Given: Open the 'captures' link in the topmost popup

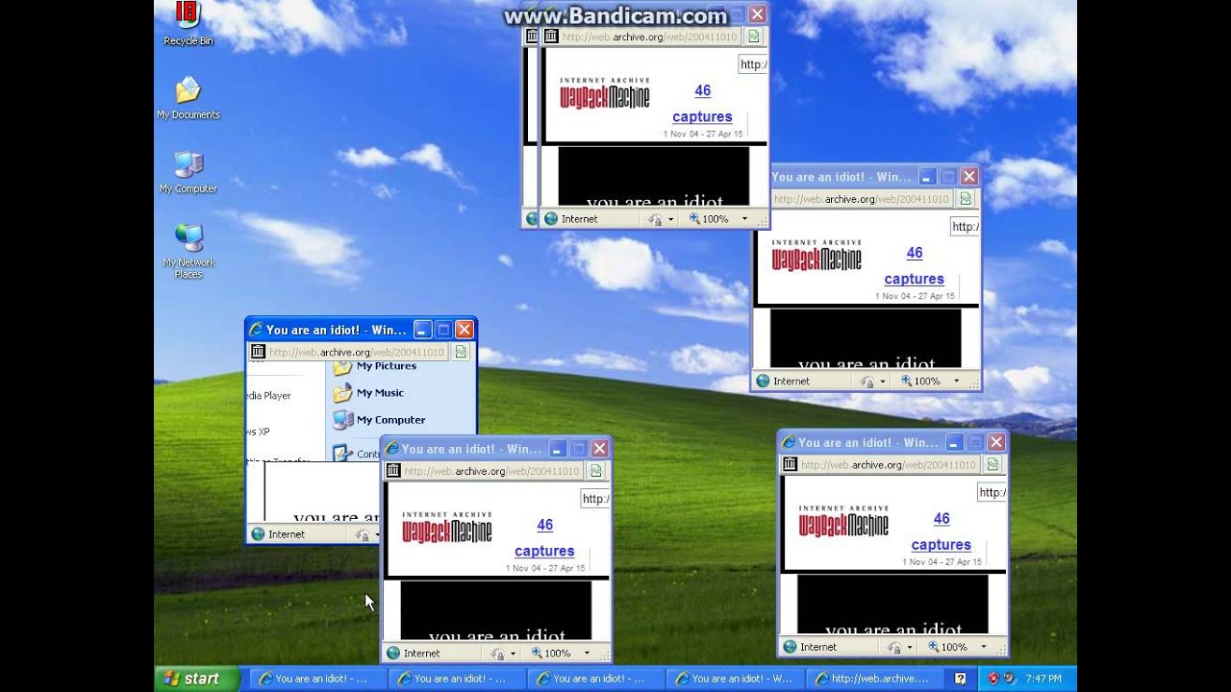Looking at the screenshot, I should (702, 116).
